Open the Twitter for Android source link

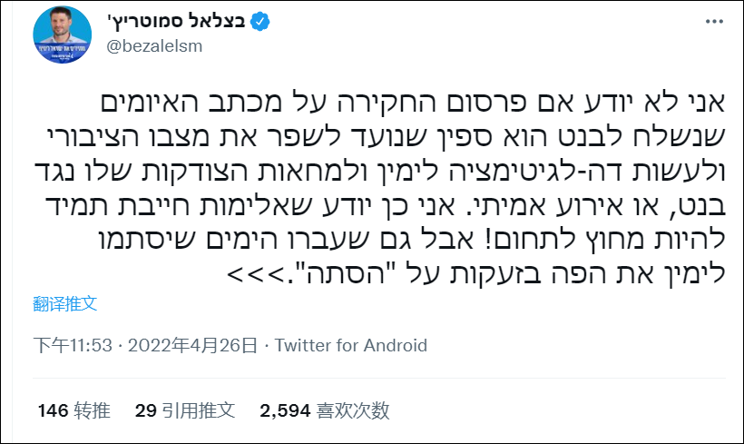tap(350, 346)
